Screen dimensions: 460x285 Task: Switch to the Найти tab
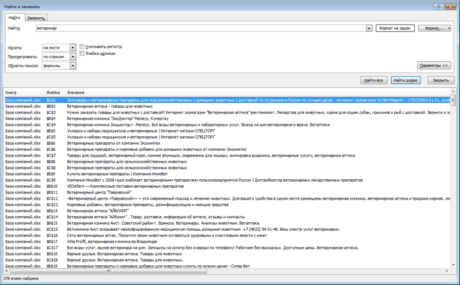coord(14,18)
